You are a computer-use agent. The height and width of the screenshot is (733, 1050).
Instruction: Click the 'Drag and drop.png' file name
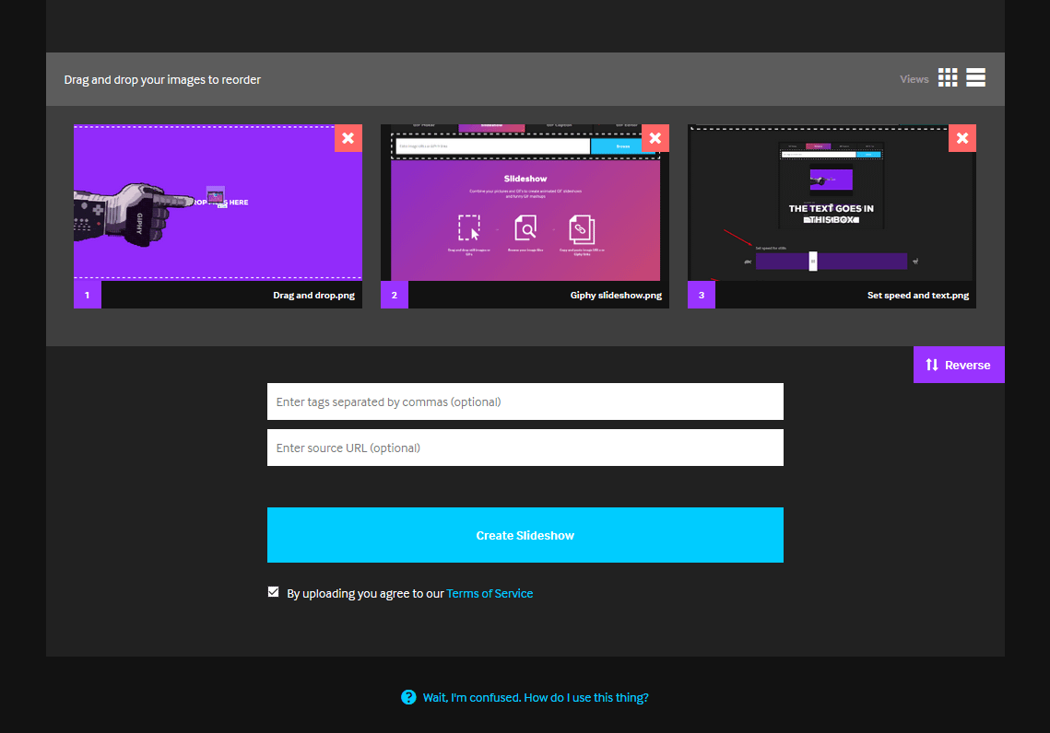(x=314, y=295)
